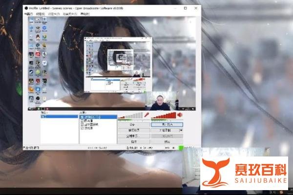Viewport: 293px width, 195px height.
Task: Click the green indicator square in the status bar
Action: (x=181, y=148)
